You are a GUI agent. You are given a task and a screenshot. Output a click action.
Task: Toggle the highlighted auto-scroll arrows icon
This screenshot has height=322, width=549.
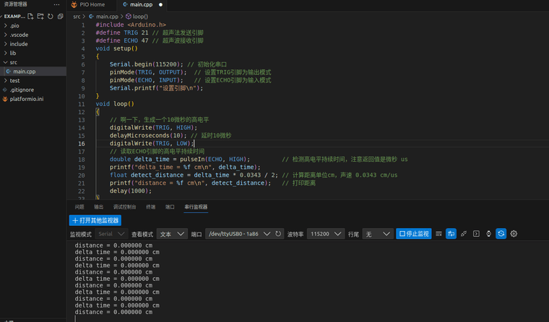click(451, 233)
